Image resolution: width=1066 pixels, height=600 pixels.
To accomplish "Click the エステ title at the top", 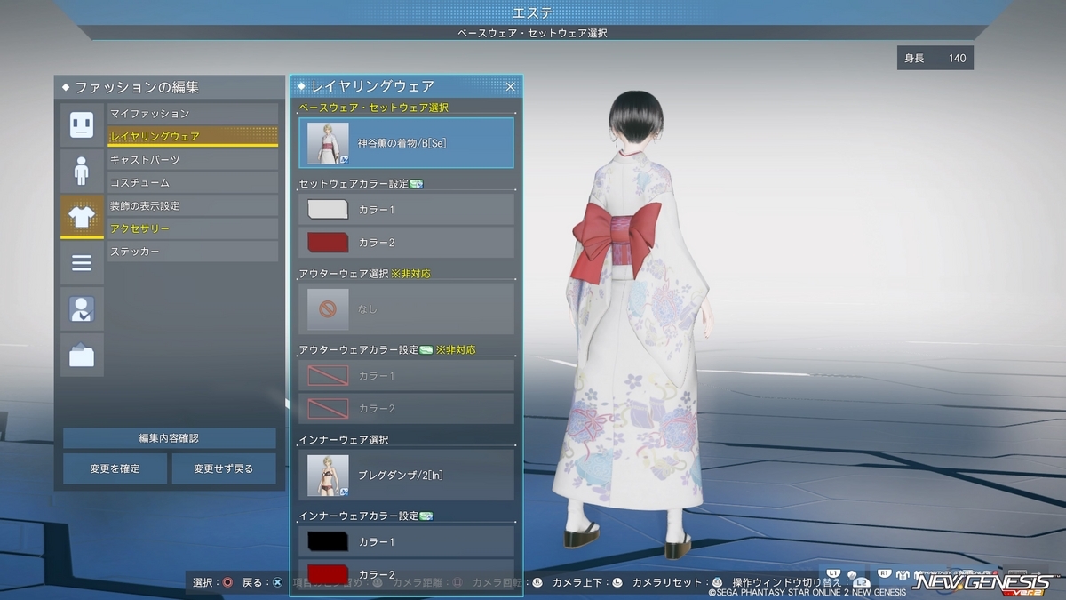I will [x=533, y=12].
